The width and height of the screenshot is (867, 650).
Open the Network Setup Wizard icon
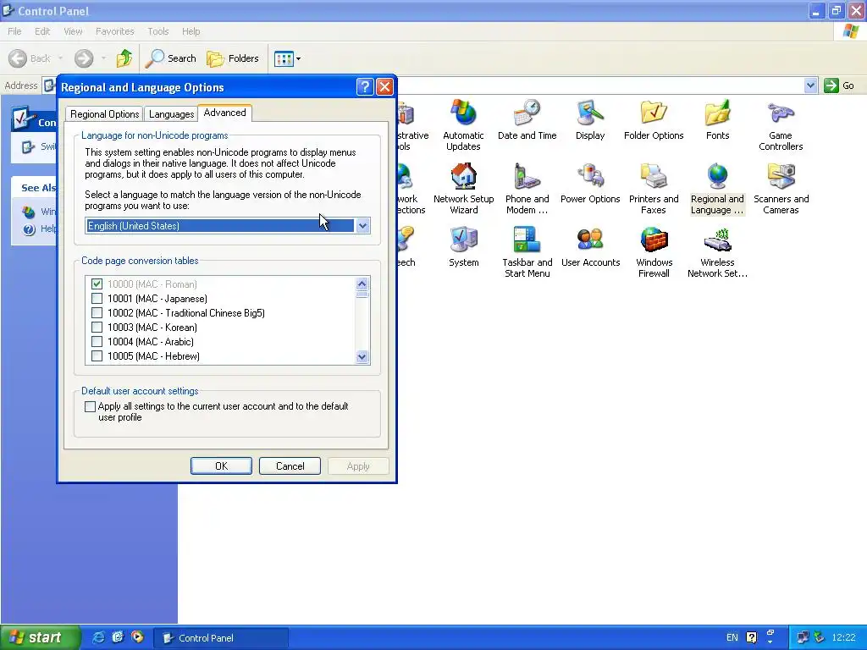pyautogui.click(x=463, y=188)
